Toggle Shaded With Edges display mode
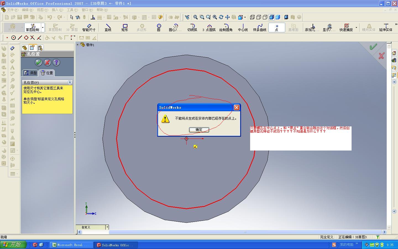Screen dimensions: 398x249 [x=271, y=17]
